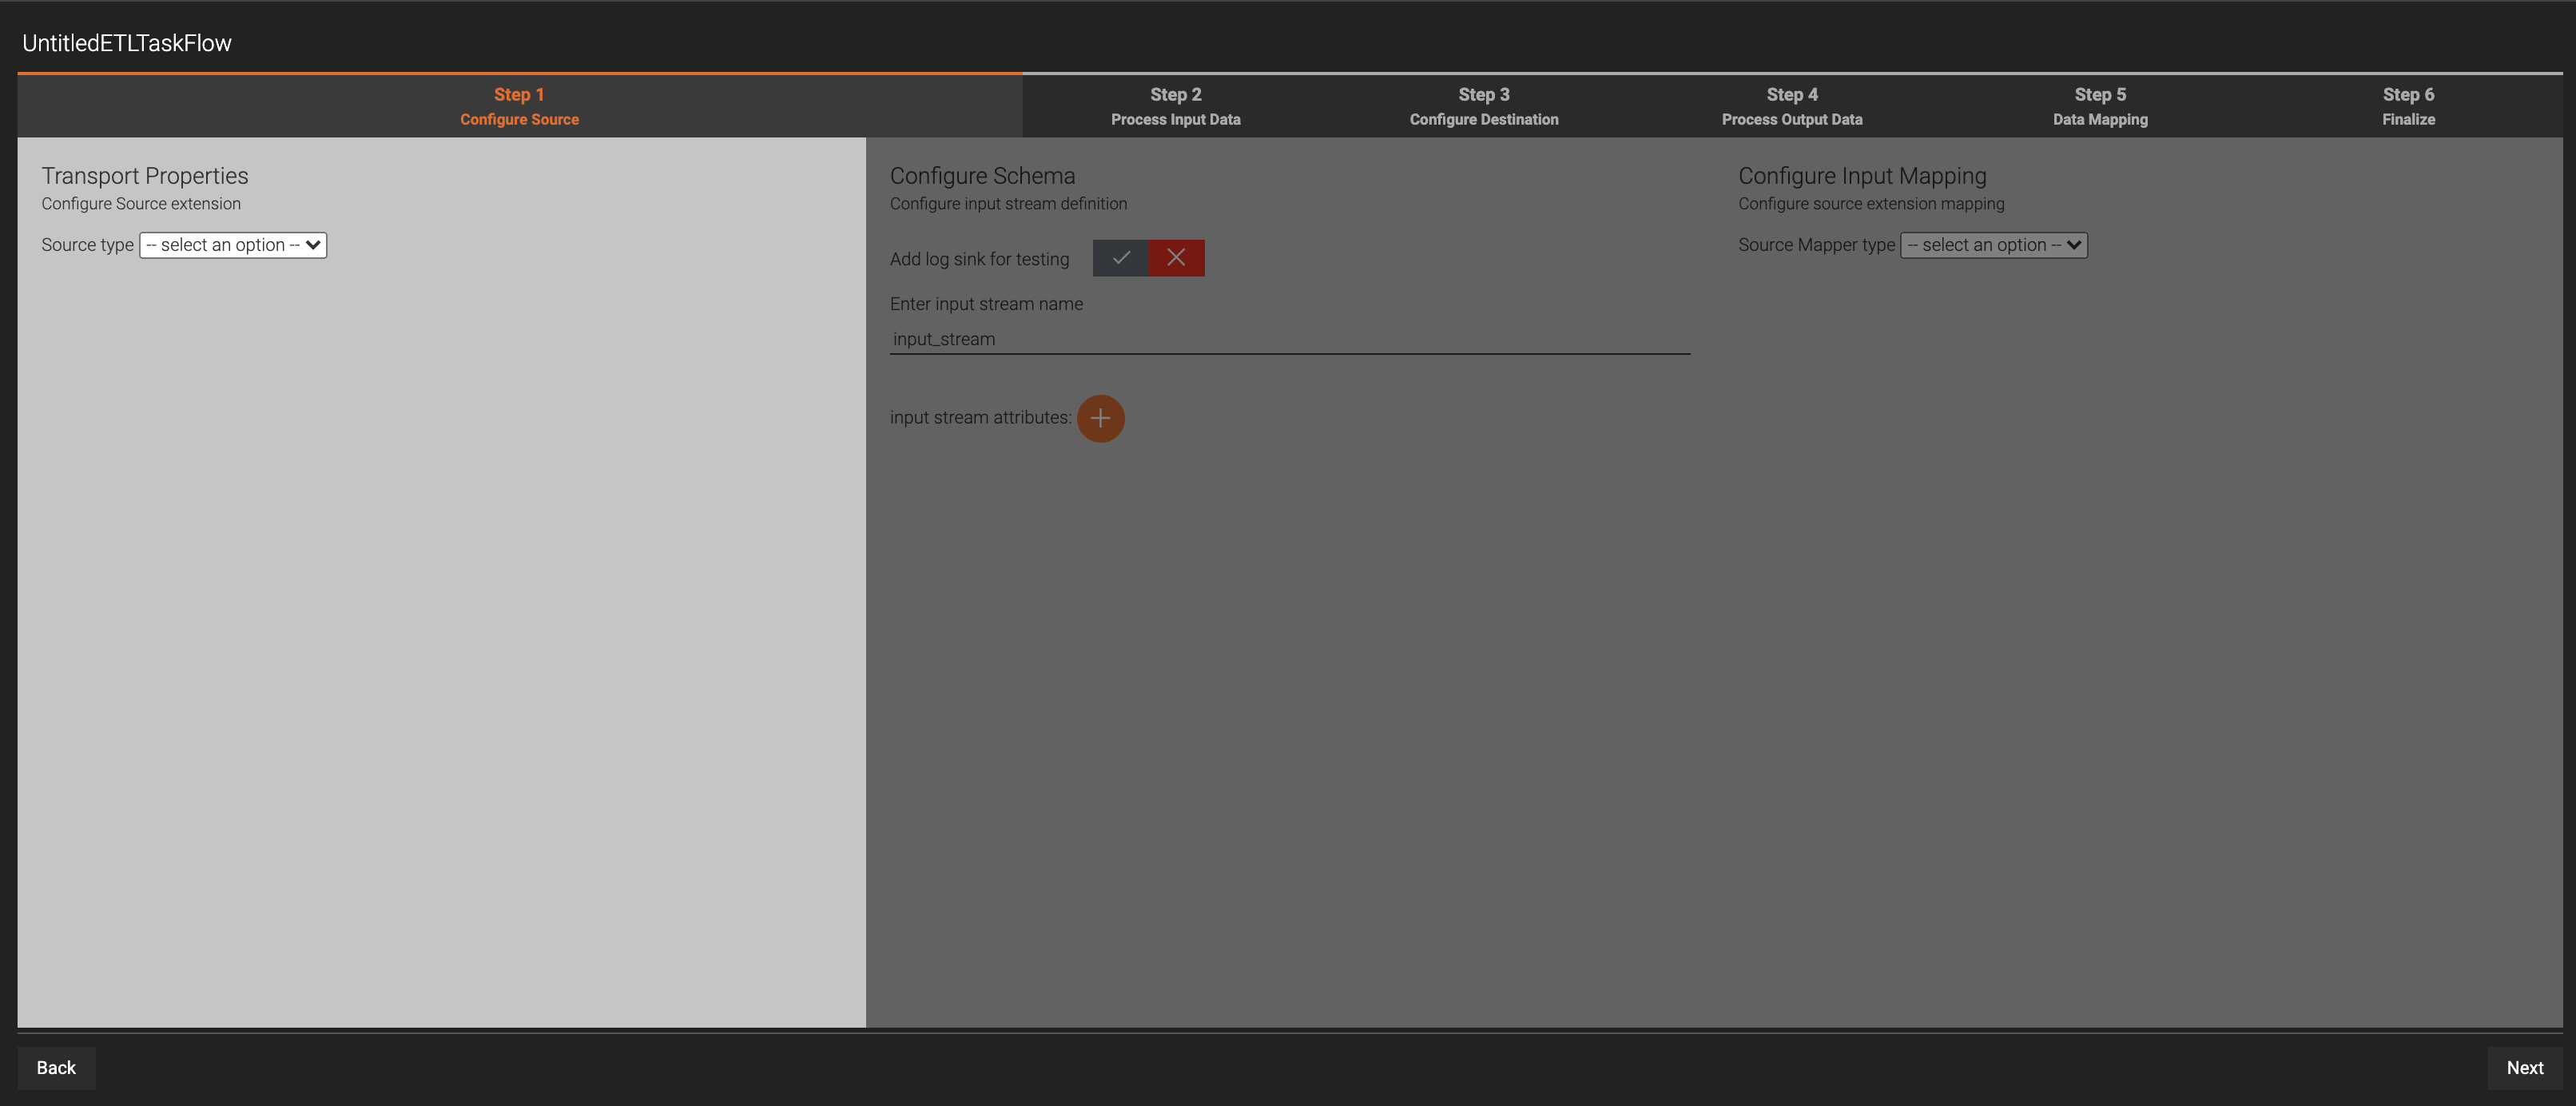The image size is (2576, 1106).
Task: Click the Step 4 Process Output Data tab
Action: 1791,105
